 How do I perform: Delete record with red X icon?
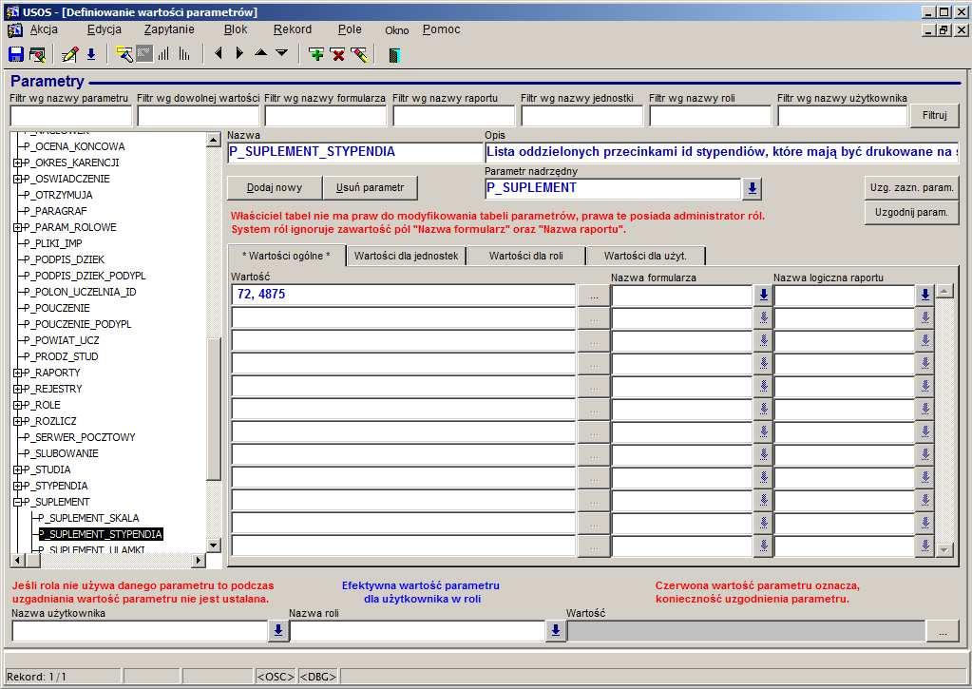(338, 54)
